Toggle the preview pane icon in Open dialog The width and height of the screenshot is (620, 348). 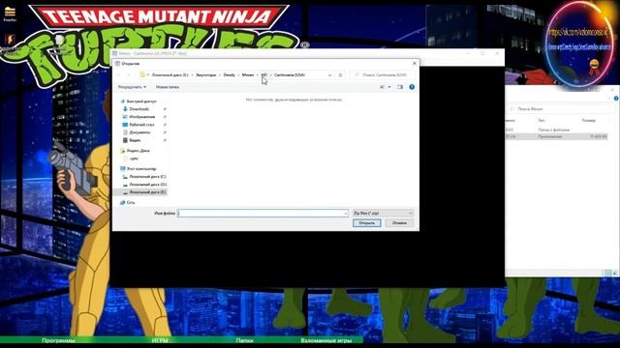400,87
